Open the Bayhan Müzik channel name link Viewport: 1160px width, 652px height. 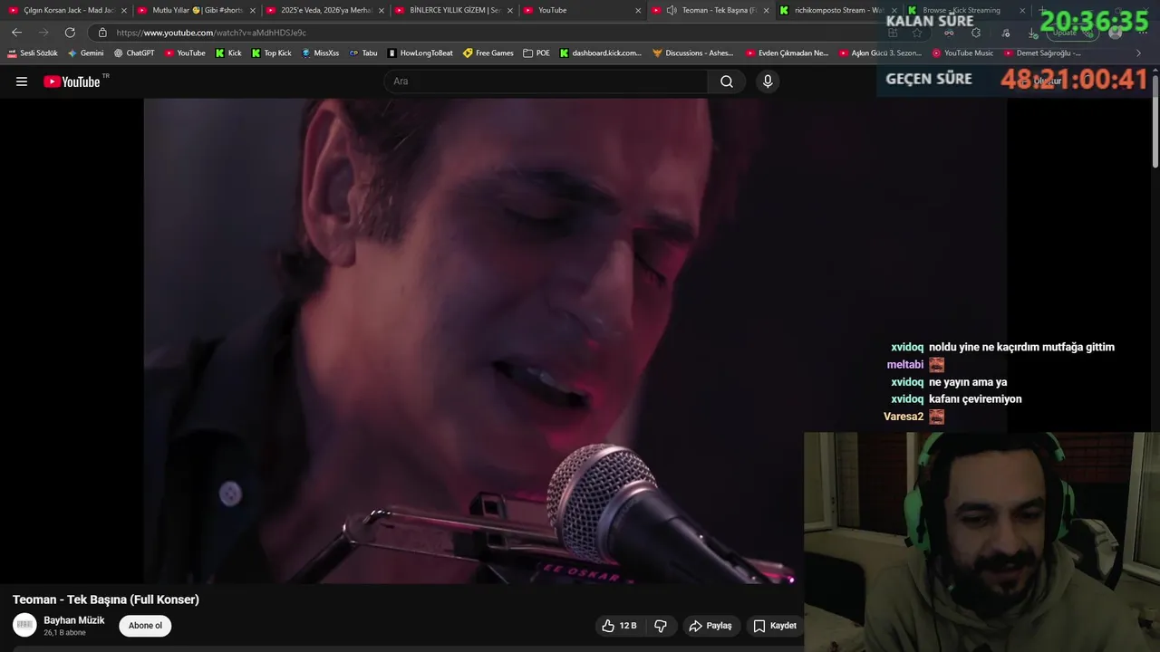74,620
